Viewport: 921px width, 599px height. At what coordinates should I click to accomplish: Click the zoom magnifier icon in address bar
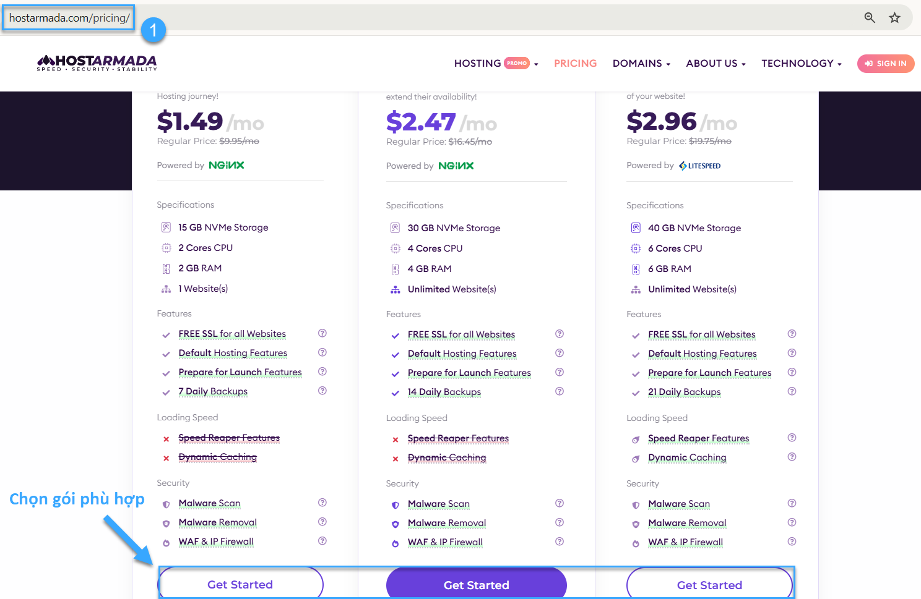(x=870, y=18)
